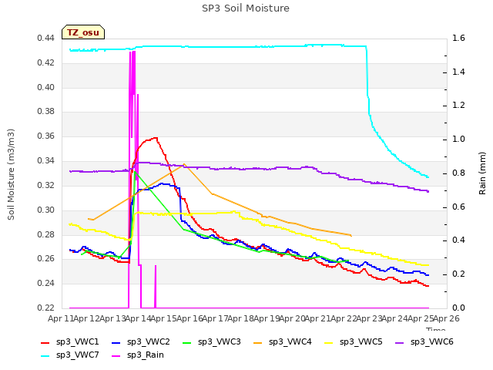Screen dimensions: 493x370
Task: Select the sp3_VWC6 legend label
Action: click(431, 342)
